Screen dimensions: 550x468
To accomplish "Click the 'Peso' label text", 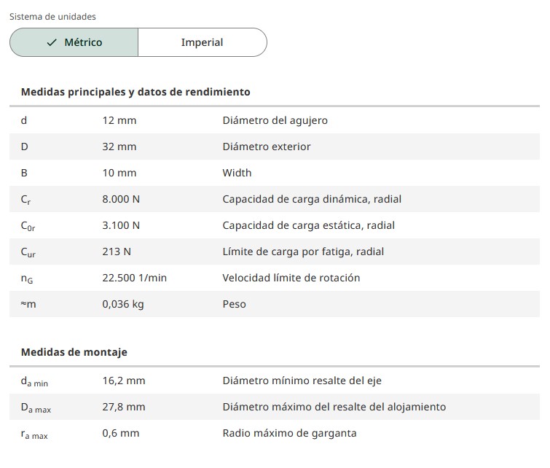I will click(234, 304).
